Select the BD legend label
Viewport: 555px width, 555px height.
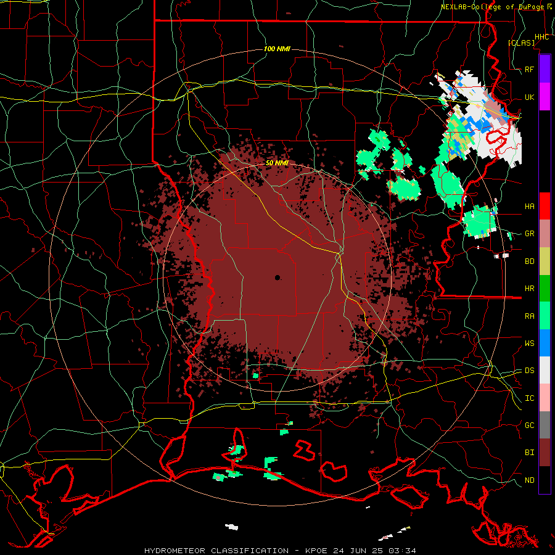point(530,261)
